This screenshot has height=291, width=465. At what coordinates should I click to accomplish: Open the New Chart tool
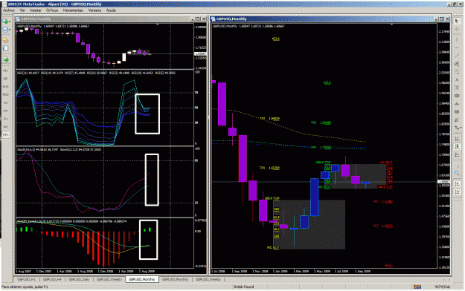coord(4,22)
